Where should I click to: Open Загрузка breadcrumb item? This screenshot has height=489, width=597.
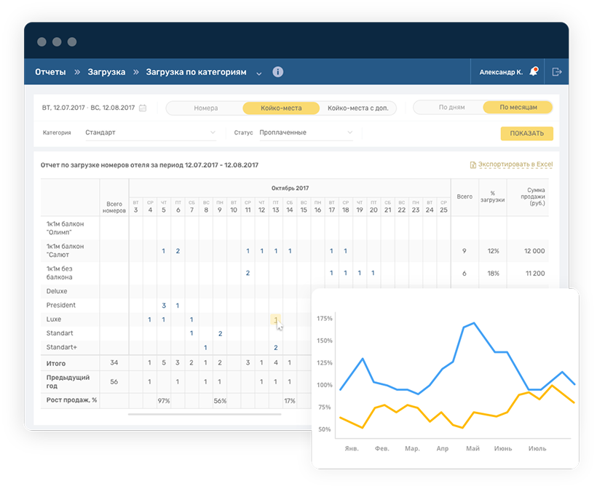(x=106, y=72)
